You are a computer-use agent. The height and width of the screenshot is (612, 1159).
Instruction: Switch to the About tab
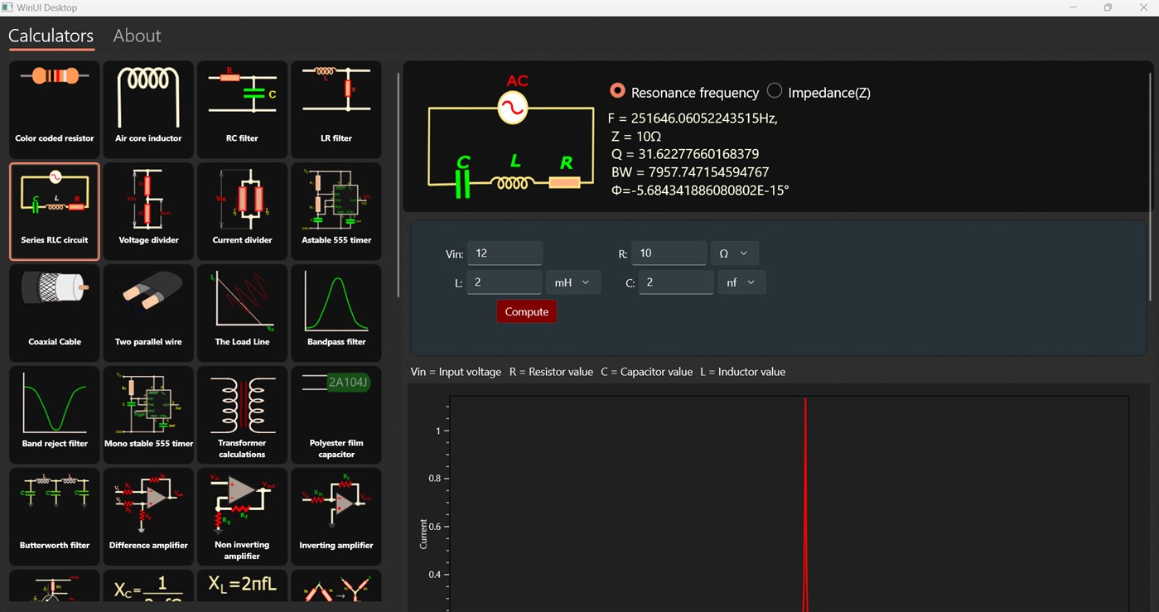(137, 36)
